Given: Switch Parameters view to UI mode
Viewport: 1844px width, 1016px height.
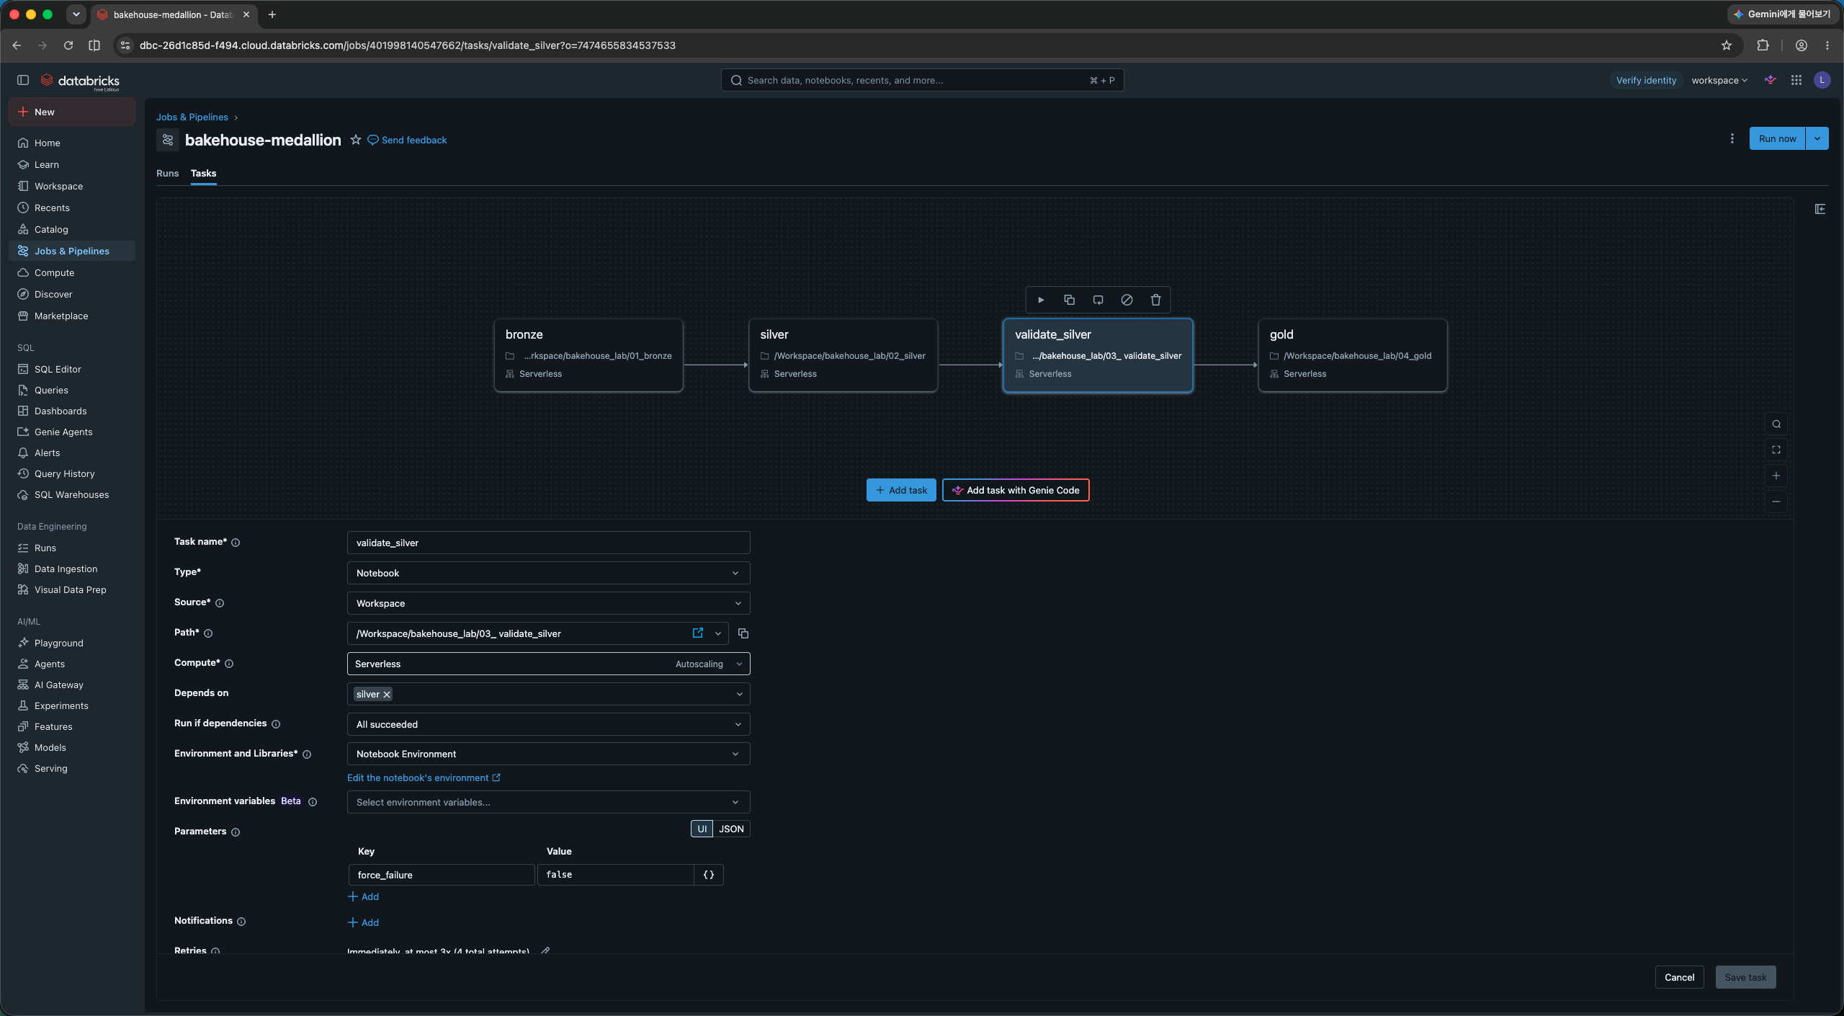Looking at the screenshot, I should coord(702,829).
